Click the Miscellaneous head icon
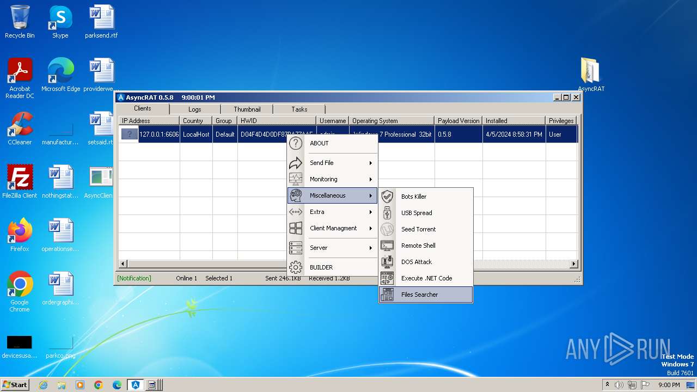 (x=296, y=195)
